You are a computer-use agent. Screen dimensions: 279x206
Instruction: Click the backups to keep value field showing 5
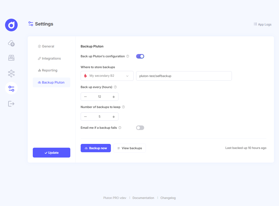[x=100, y=117]
